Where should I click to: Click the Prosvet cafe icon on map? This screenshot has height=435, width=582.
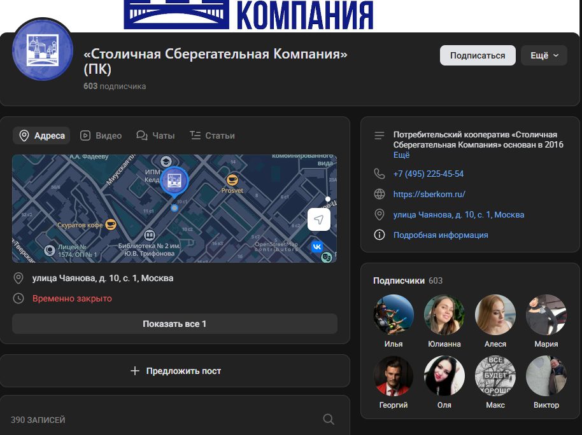(x=232, y=180)
